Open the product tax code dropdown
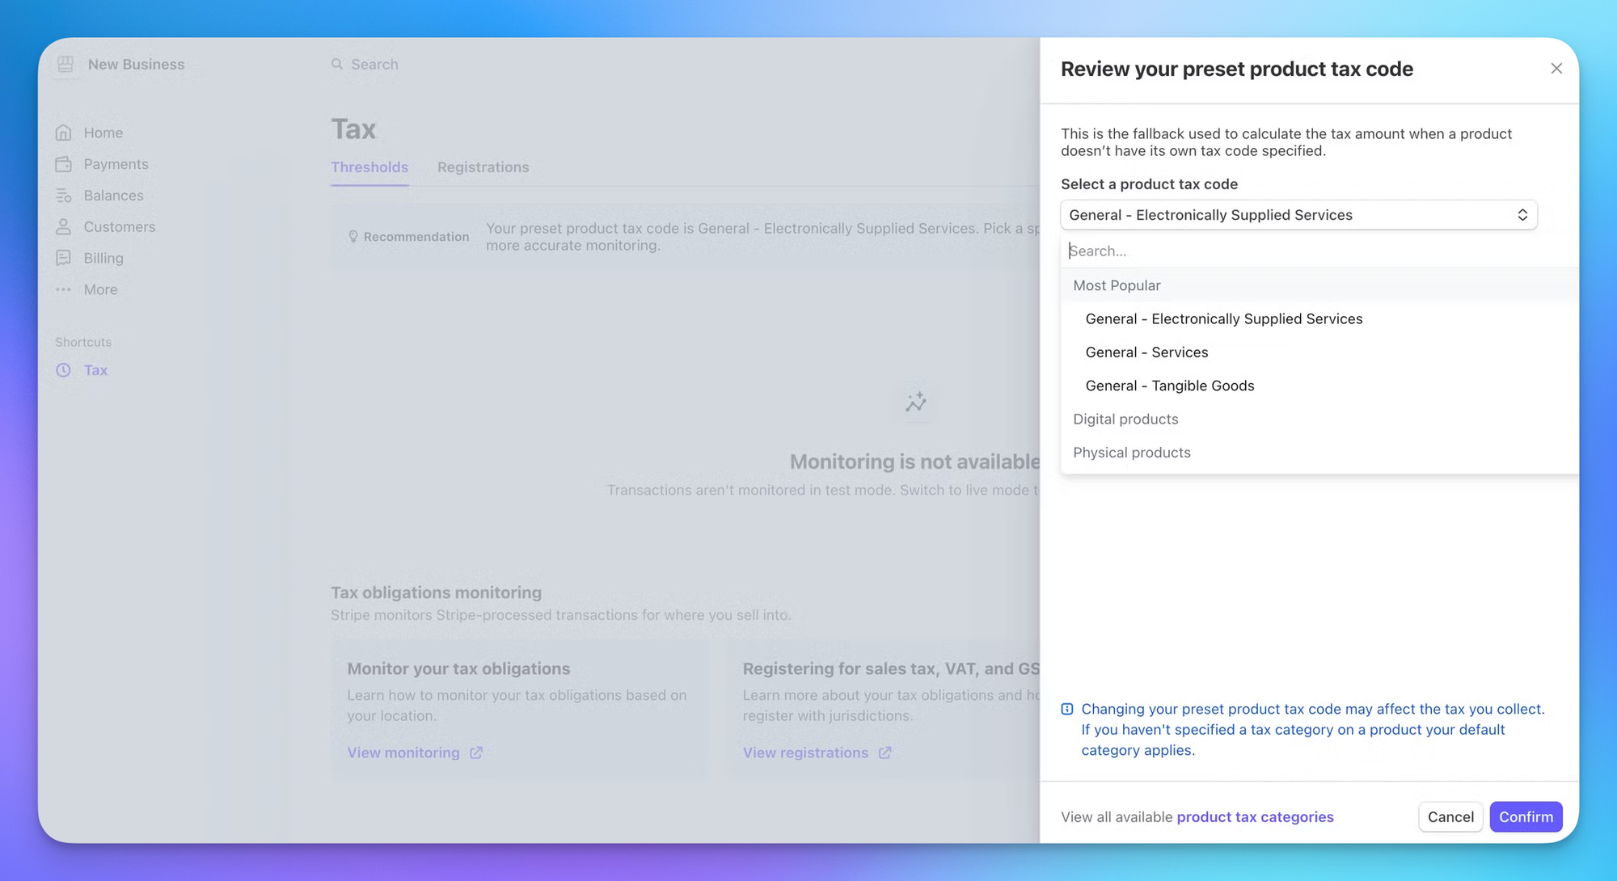1617x881 pixels. click(x=1298, y=215)
